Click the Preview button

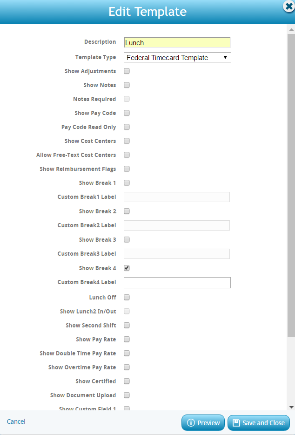(203, 423)
